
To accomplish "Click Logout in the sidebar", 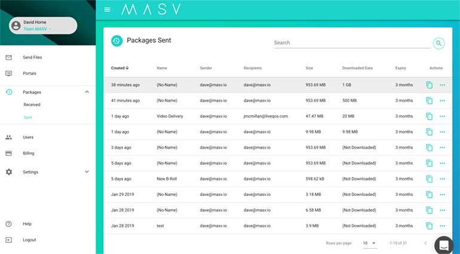I will pos(29,240).
